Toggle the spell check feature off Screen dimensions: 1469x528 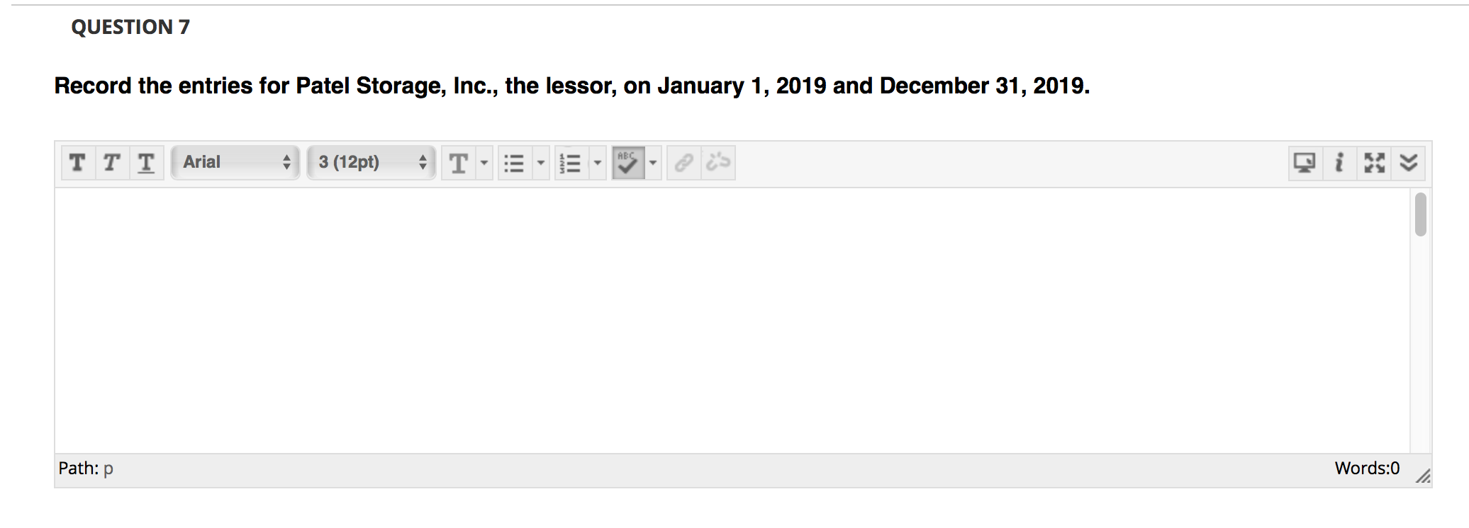[x=627, y=163]
